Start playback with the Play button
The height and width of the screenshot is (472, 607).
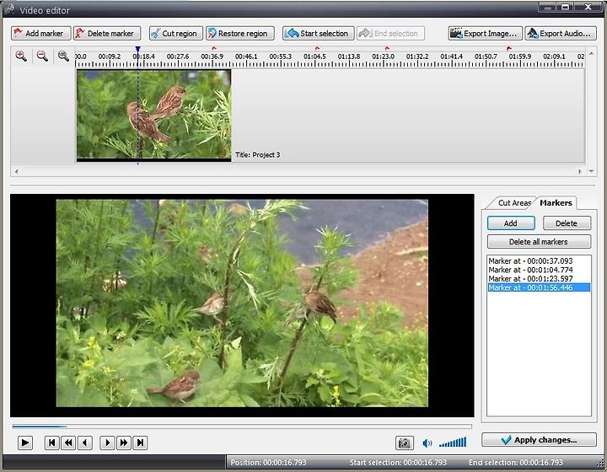[25, 442]
